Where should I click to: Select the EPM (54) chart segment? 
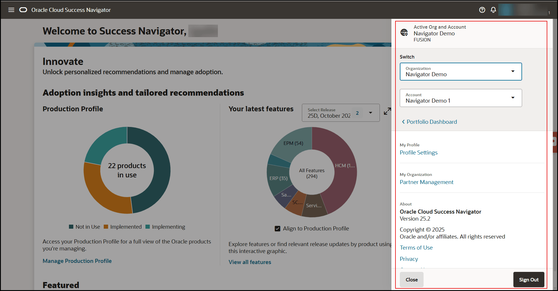point(293,143)
